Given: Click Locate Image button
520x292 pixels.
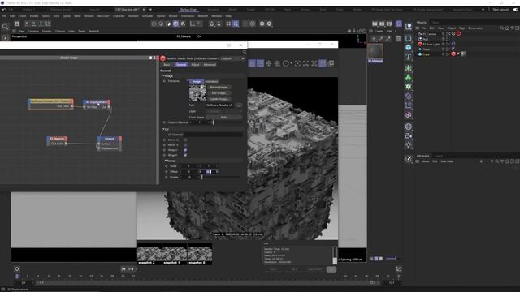Looking at the screenshot, I should click(219, 99).
